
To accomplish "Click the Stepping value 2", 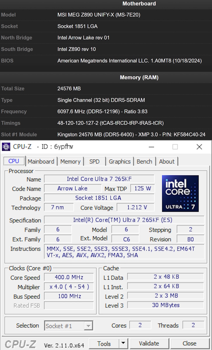I will 190,230.
